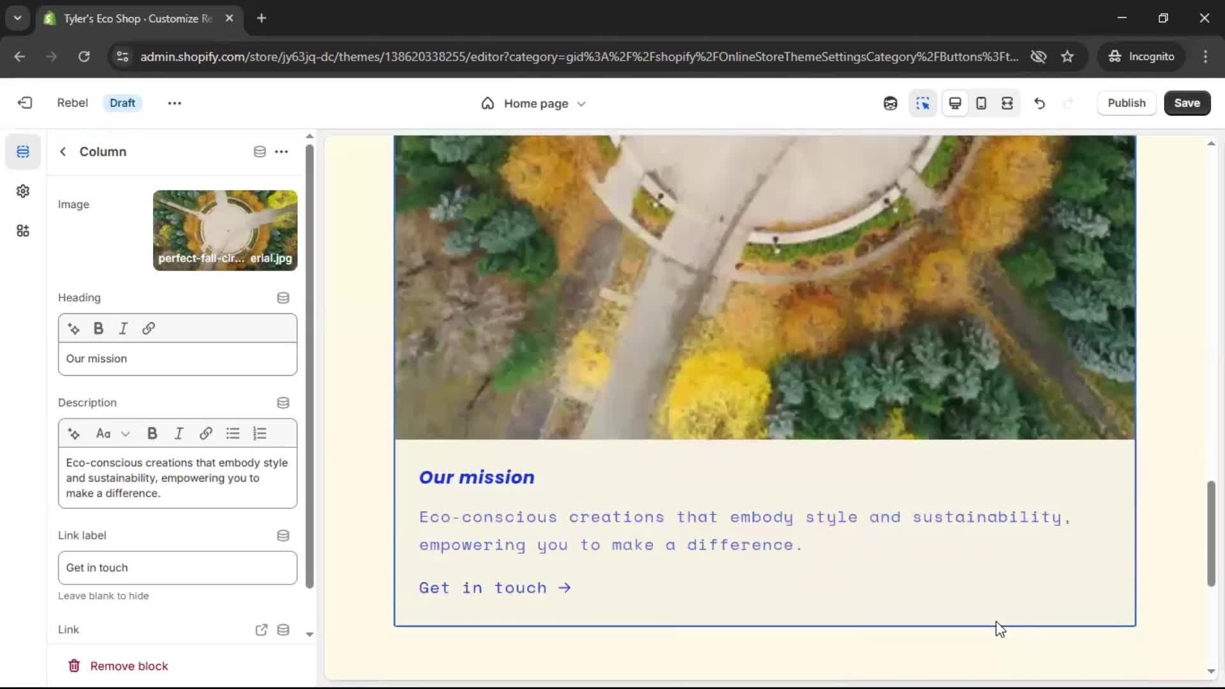Click the Publish button
1225x689 pixels.
pos(1126,103)
